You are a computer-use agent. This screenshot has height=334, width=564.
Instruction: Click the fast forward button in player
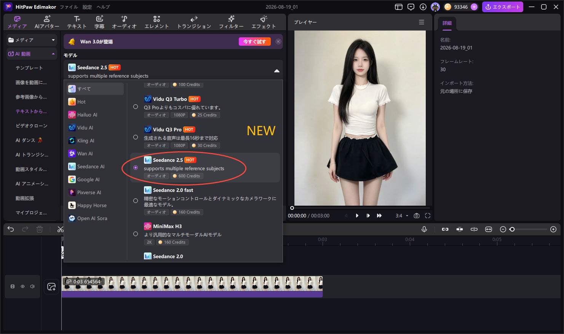(x=379, y=216)
